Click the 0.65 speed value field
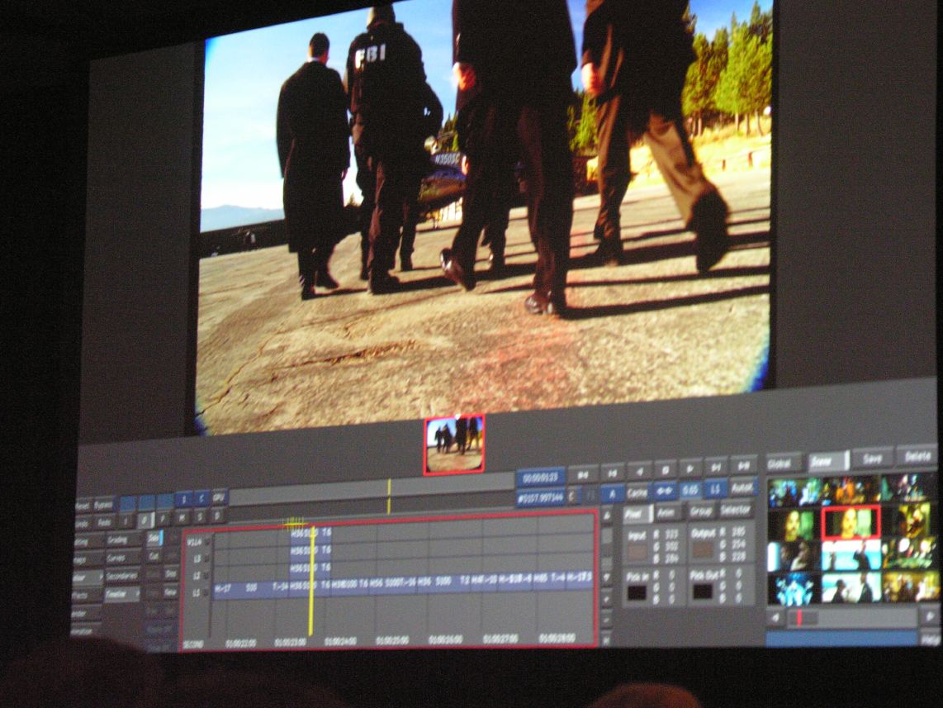The width and height of the screenshot is (943, 708). click(x=690, y=490)
